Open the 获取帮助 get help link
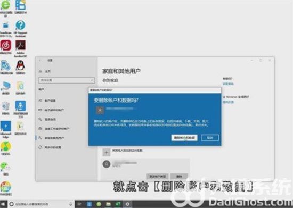 [x=228, y=84]
